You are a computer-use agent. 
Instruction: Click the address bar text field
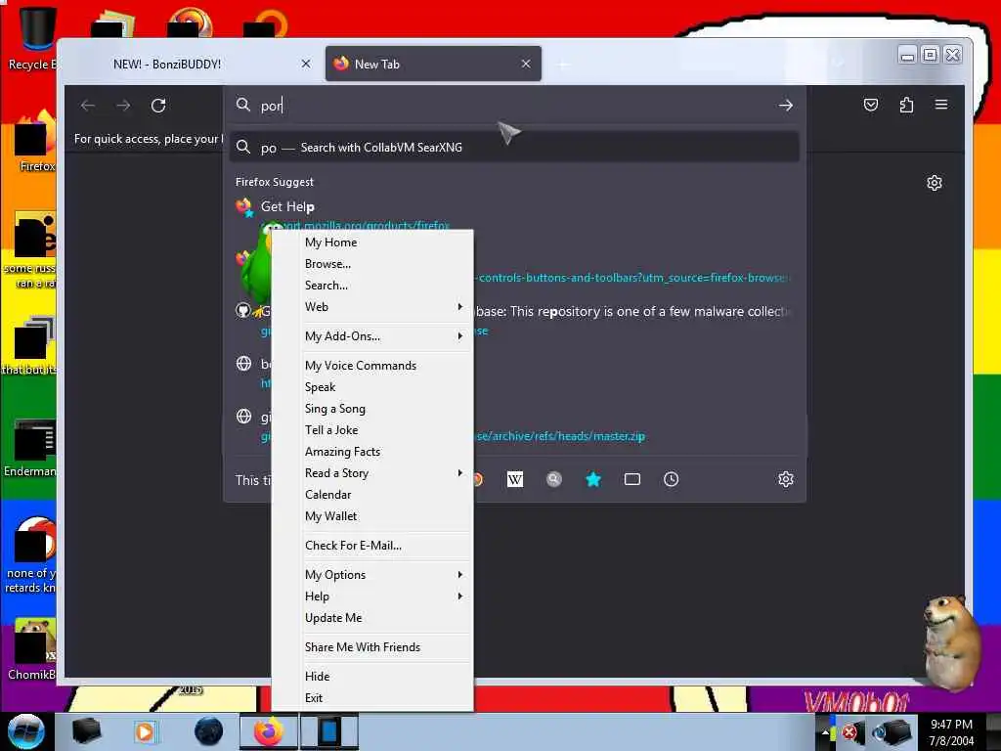click(x=514, y=106)
